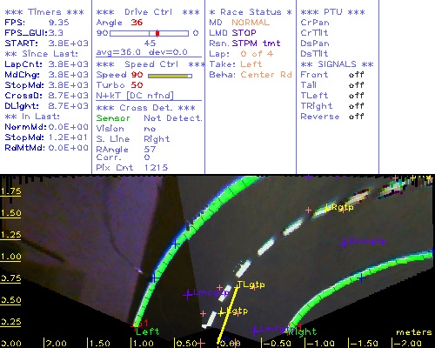Select the yellow LLgtp cross marker
This screenshot has height=348, width=435.
coord(222,312)
